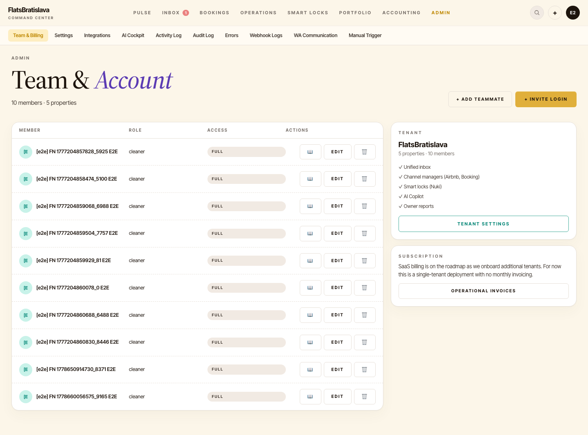Viewport: 588px width, 435px height.
Task: Open book icon for member 1777204857828_5925
Action: 310,152
